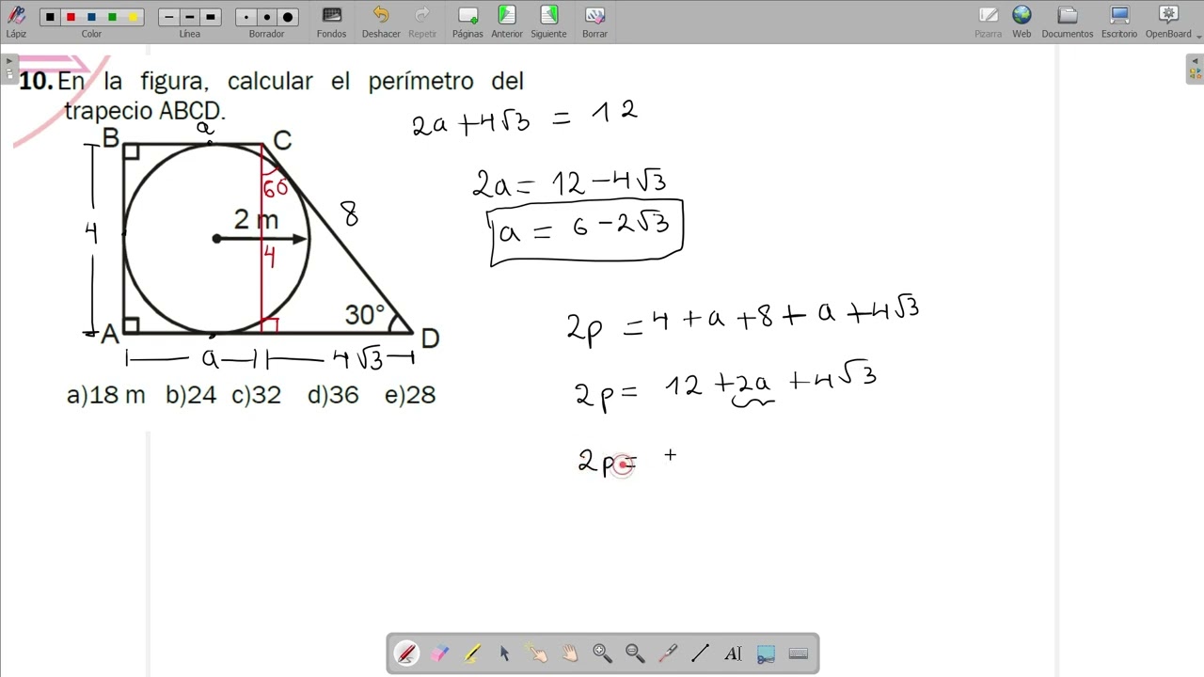Image resolution: width=1204 pixels, height=677 pixels.
Task: Select the pen tool in bottom palette
Action: (406, 653)
